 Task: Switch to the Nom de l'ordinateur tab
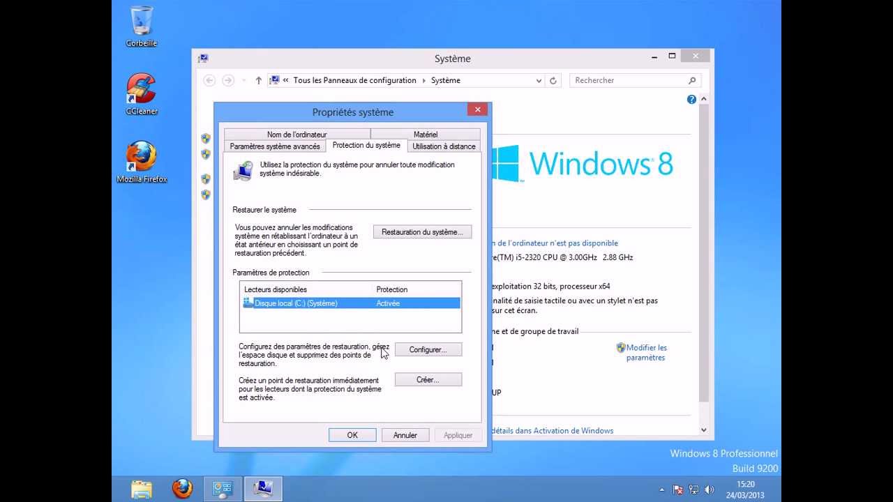click(x=297, y=135)
